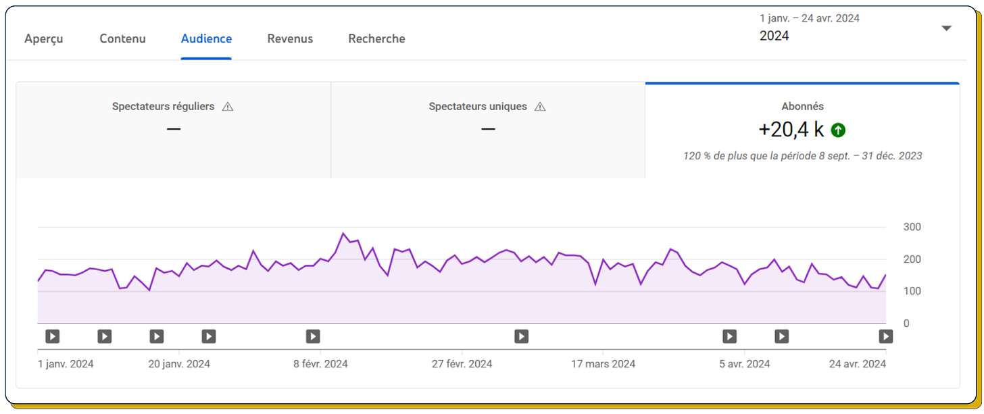Click video marker above 1 janv. 2024
The height and width of the screenshot is (414, 984).
[52, 336]
